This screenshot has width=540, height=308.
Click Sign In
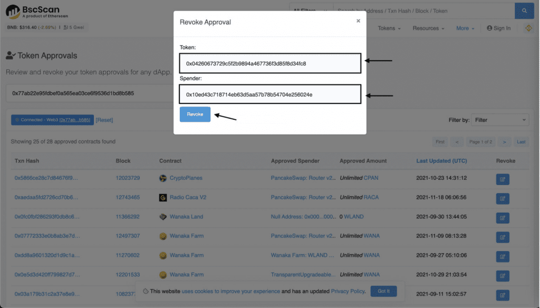(x=498, y=28)
